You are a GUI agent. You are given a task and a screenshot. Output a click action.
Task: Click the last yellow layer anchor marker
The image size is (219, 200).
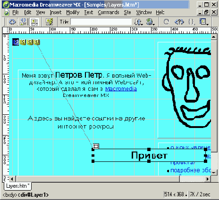36,42
